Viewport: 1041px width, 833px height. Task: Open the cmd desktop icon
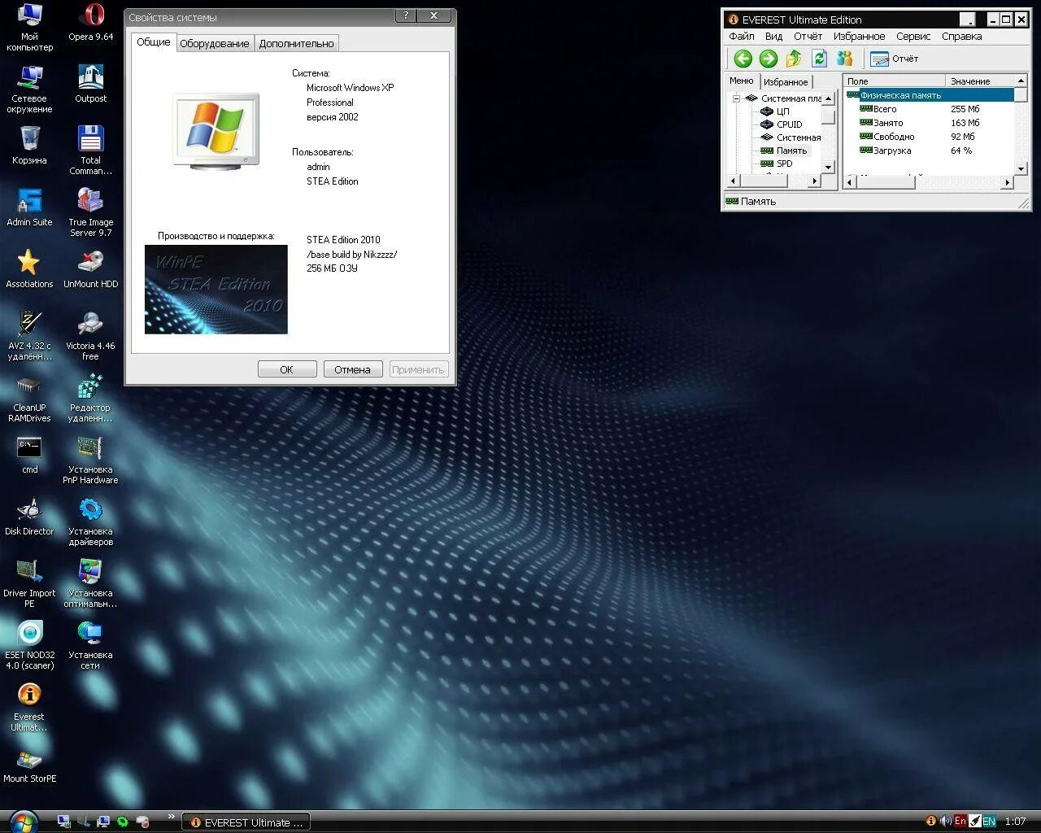click(x=29, y=456)
